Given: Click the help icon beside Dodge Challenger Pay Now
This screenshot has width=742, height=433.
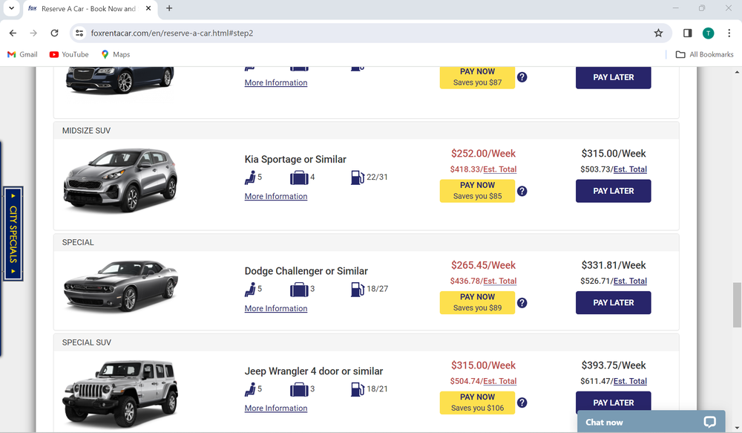Looking at the screenshot, I should click(522, 303).
